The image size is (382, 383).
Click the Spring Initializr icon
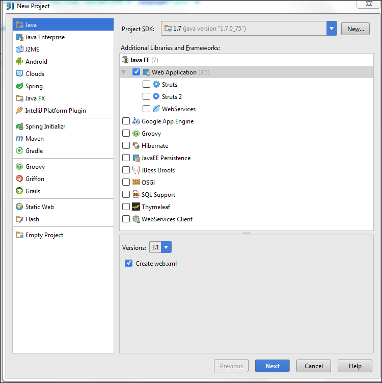coord(19,126)
